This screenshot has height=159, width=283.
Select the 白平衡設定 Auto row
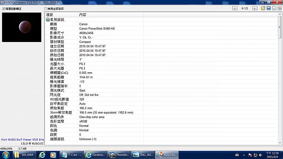coord(162,104)
